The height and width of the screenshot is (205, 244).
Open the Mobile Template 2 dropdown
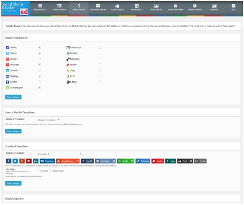(49, 120)
